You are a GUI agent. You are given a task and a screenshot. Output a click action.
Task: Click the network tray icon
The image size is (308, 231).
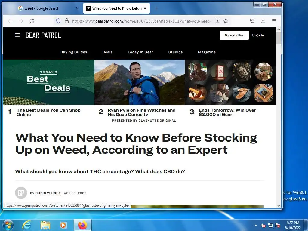tap(270, 225)
